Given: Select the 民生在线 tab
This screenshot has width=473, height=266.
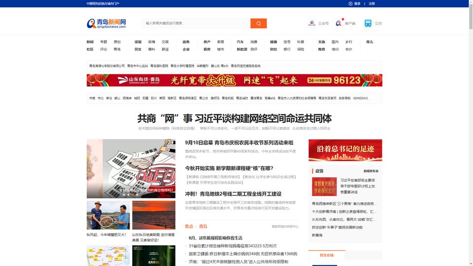Looking at the screenshot, I should [327, 255].
